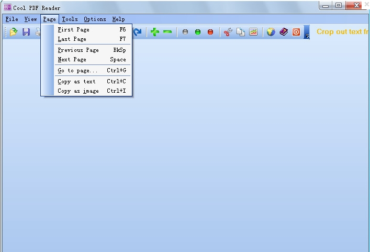Choose First Page from menu

(92, 29)
